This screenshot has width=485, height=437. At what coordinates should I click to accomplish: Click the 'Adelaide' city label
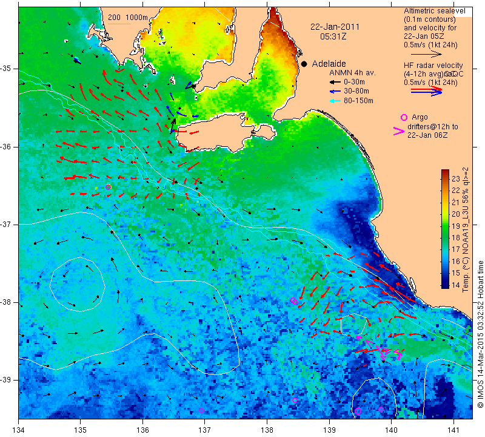coord(329,64)
